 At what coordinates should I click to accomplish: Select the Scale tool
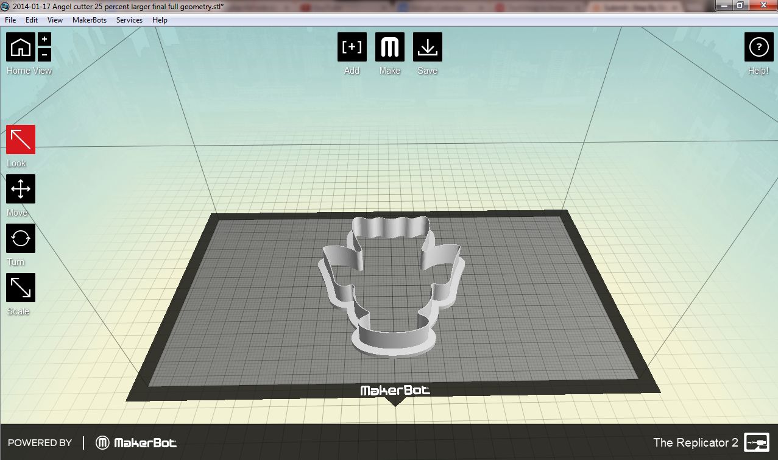(20, 287)
